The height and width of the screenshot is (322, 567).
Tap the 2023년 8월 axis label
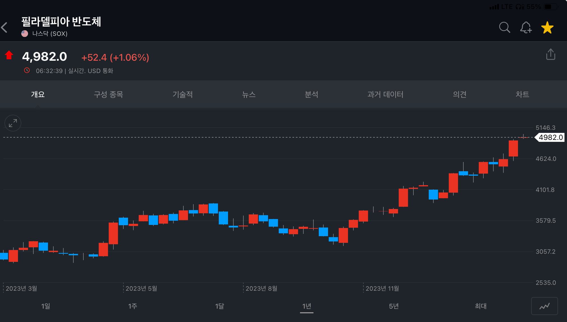(261, 288)
